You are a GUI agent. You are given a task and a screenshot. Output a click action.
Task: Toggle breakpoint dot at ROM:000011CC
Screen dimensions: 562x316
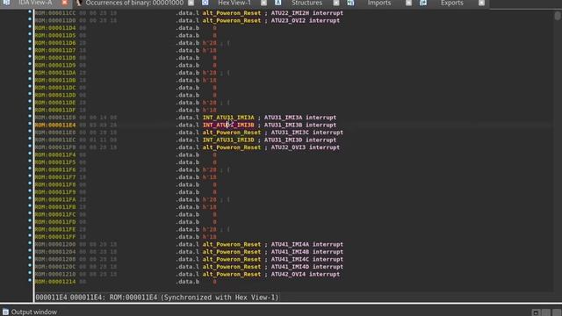[x=30, y=11]
